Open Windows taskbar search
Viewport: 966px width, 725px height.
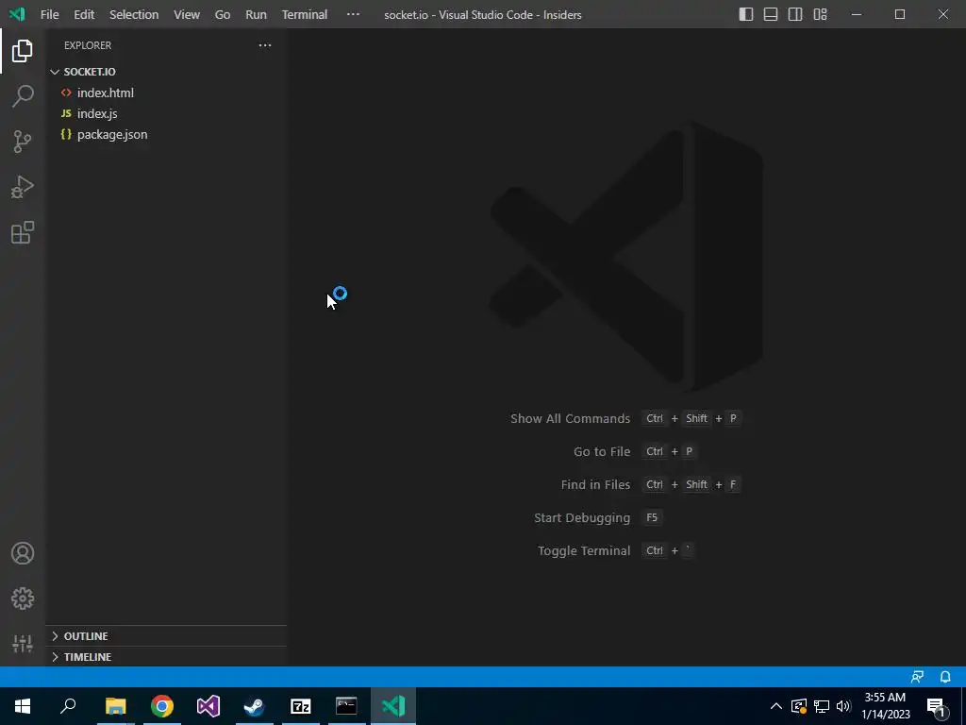point(68,706)
